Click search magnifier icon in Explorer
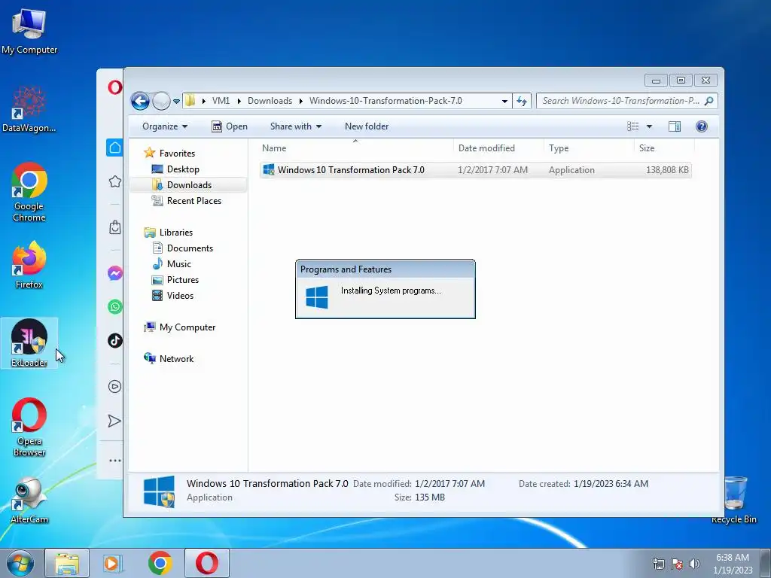The image size is (771, 578). pyautogui.click(x=709, y=101)
